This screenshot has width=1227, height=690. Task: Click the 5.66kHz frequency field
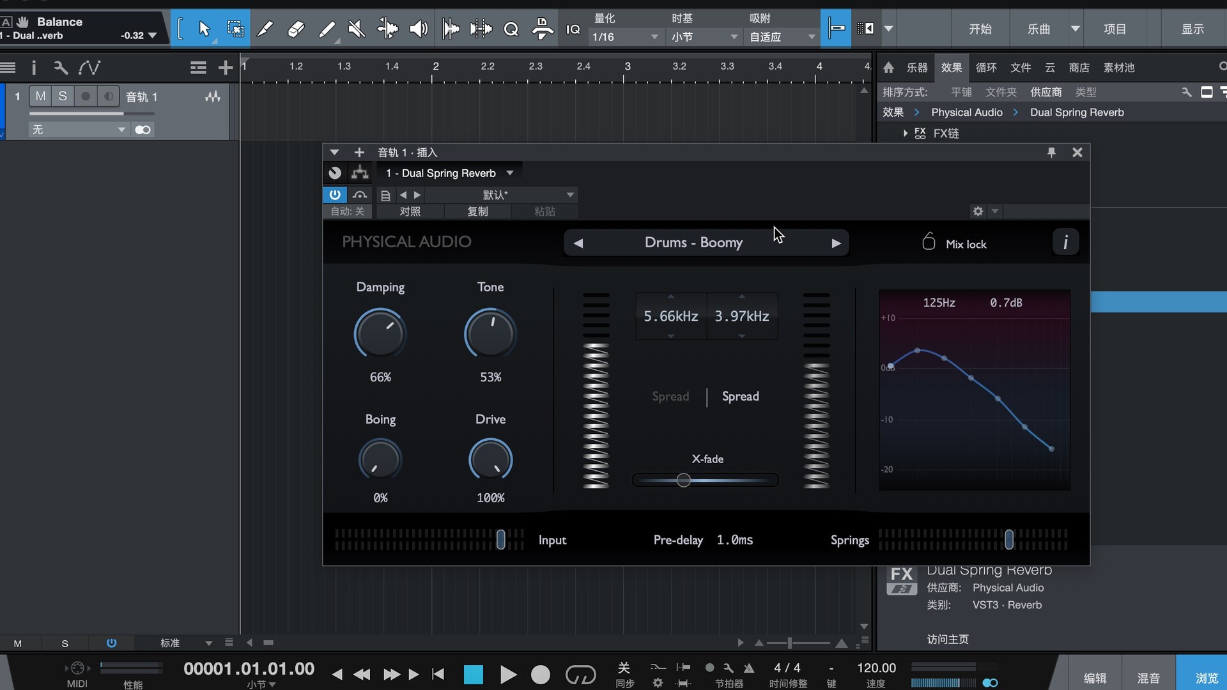tap(670, 316)
